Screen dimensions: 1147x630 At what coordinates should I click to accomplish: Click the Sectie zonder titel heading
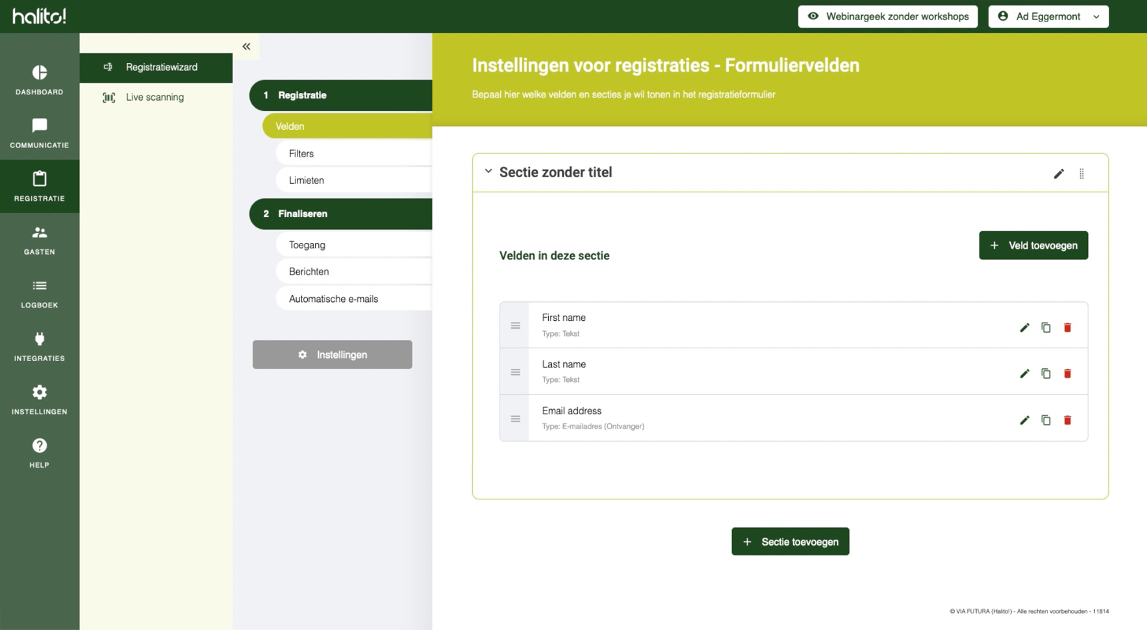555,172
